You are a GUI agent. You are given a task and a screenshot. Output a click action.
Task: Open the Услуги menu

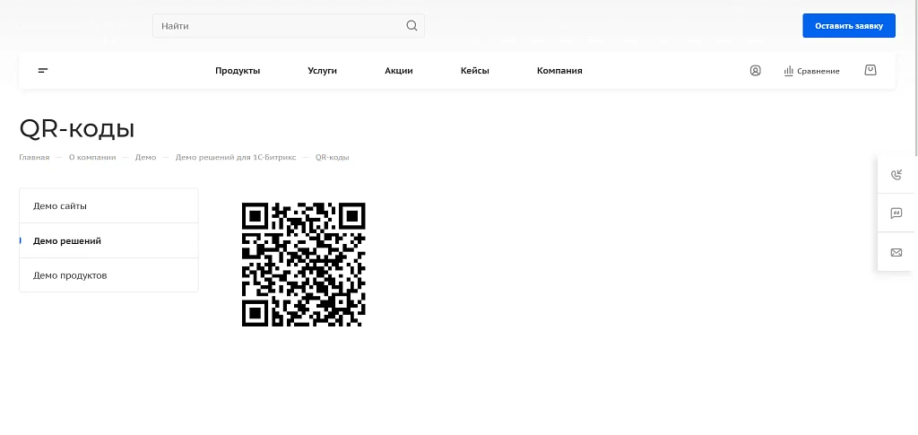tap(323, 71)
